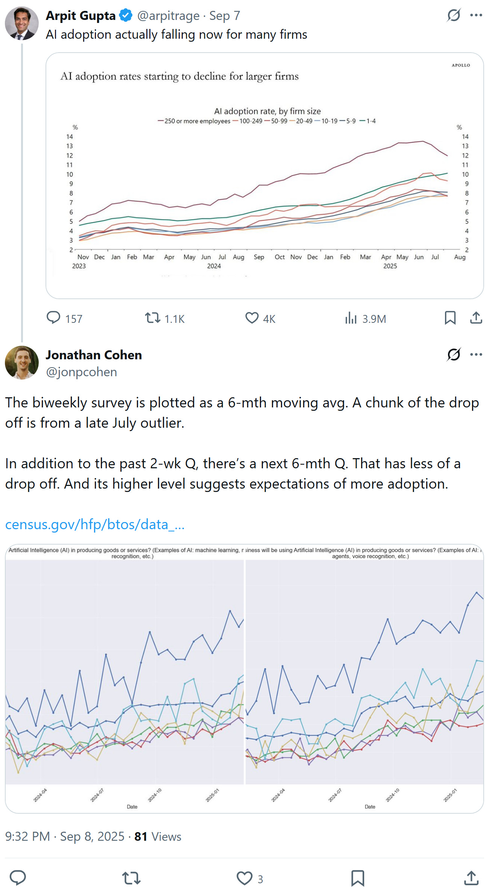Open more options on Jonathan Cohen's post
495x896 pixels.
coord(476,354)
